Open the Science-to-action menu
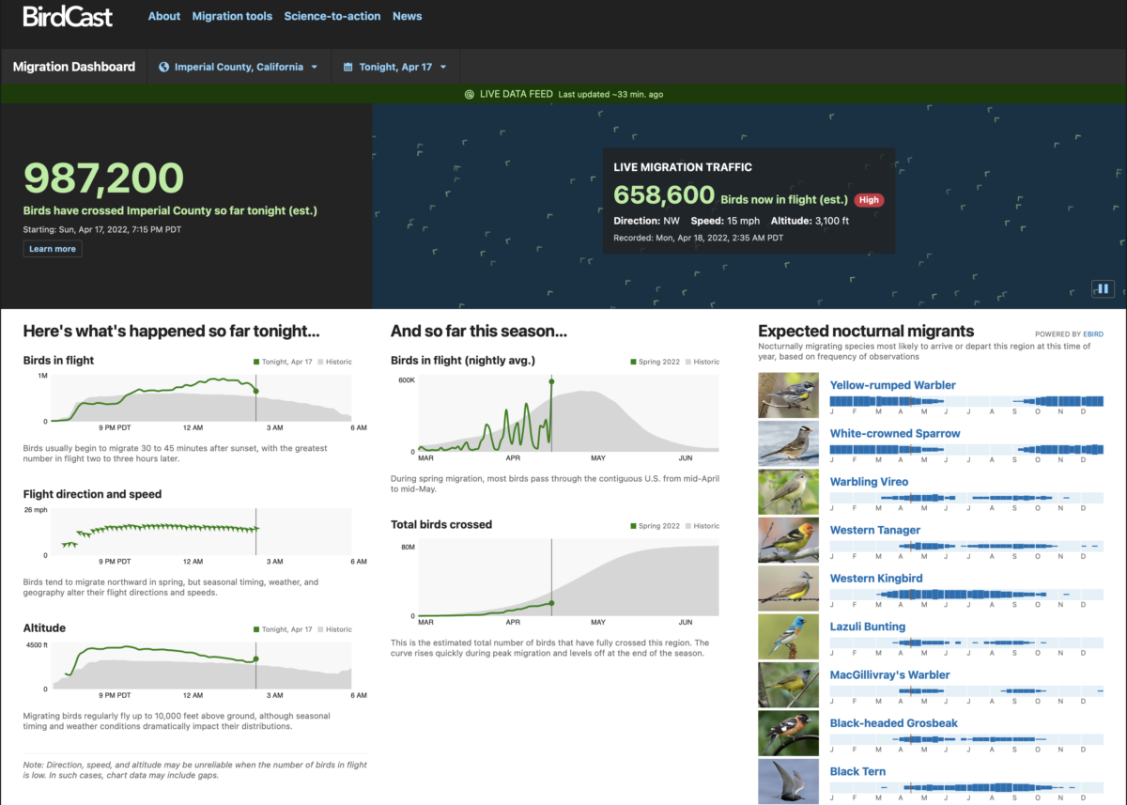 point(332,16)
